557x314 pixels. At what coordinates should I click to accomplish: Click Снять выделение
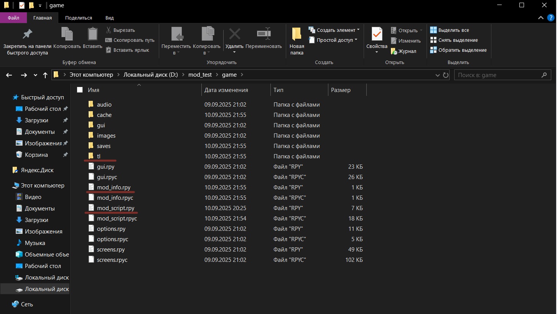pos(454,40)
